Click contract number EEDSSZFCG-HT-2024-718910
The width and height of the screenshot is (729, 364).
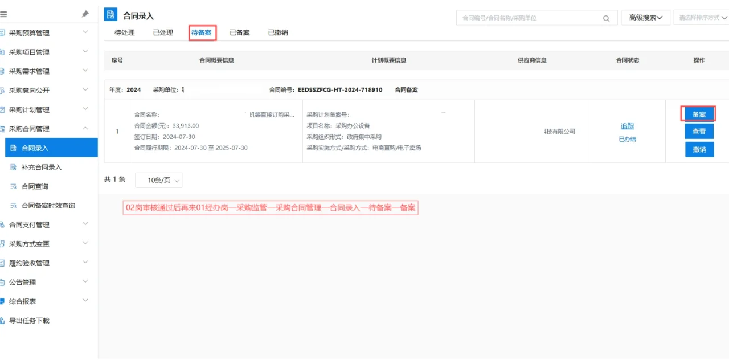tap(340, 90)
